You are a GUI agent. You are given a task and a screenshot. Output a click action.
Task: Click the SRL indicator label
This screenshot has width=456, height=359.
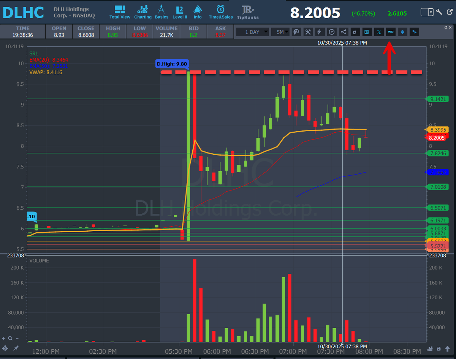pos(33,54)
